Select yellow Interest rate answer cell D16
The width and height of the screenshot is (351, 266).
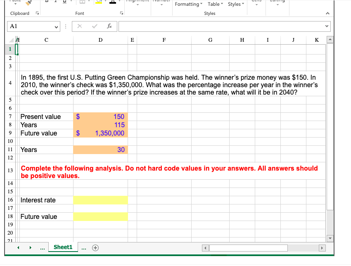100,200
